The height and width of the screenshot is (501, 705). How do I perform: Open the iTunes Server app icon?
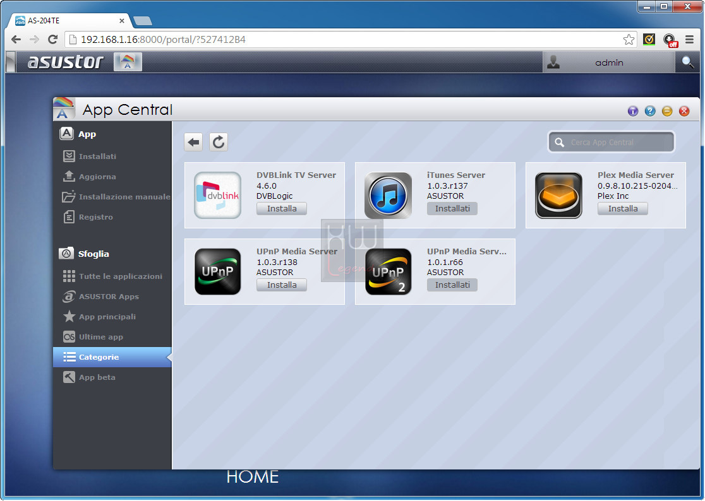coord(388,195)
